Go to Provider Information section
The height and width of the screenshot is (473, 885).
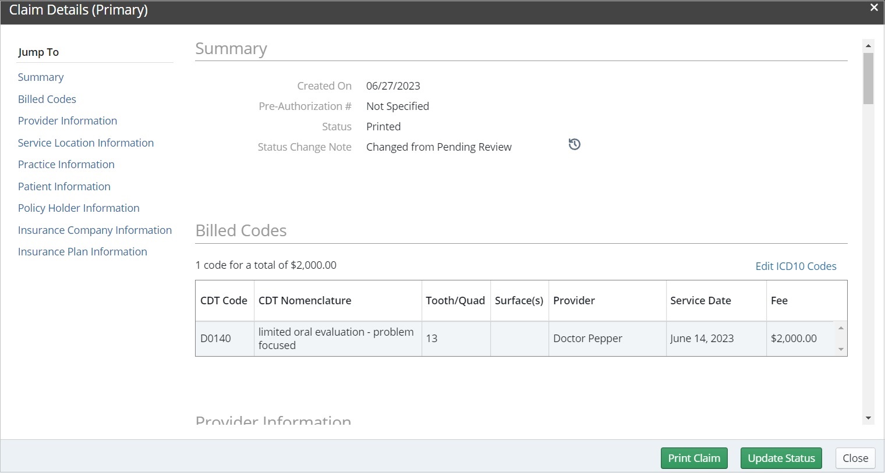[x=68, y=121]
